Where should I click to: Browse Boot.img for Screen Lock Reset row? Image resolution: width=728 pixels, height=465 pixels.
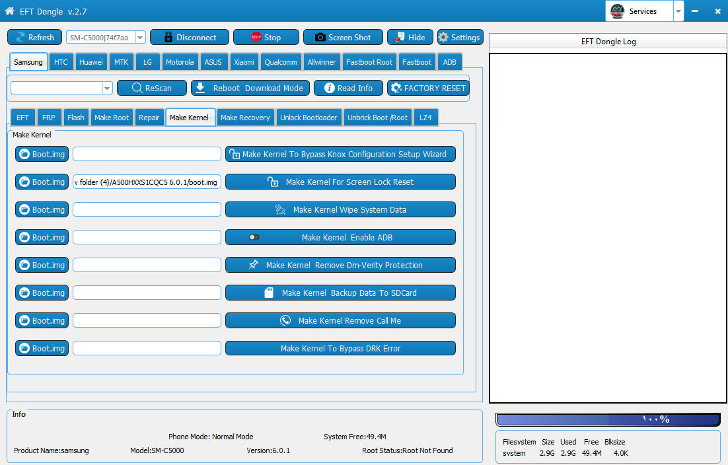point(42,182)
